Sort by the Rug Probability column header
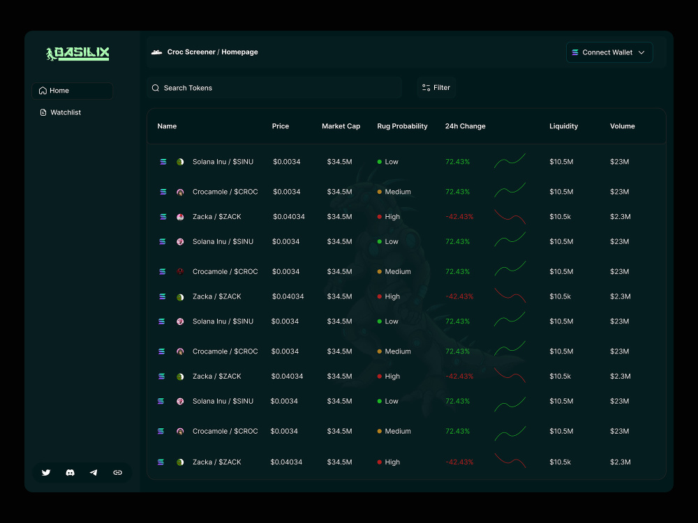 [402, 126]
